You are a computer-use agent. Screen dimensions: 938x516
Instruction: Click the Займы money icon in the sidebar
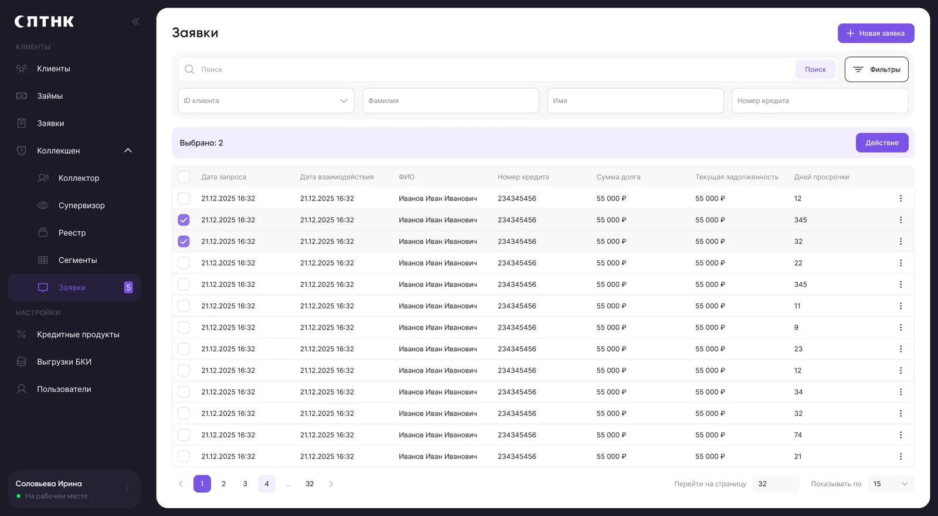click(22, 96)
